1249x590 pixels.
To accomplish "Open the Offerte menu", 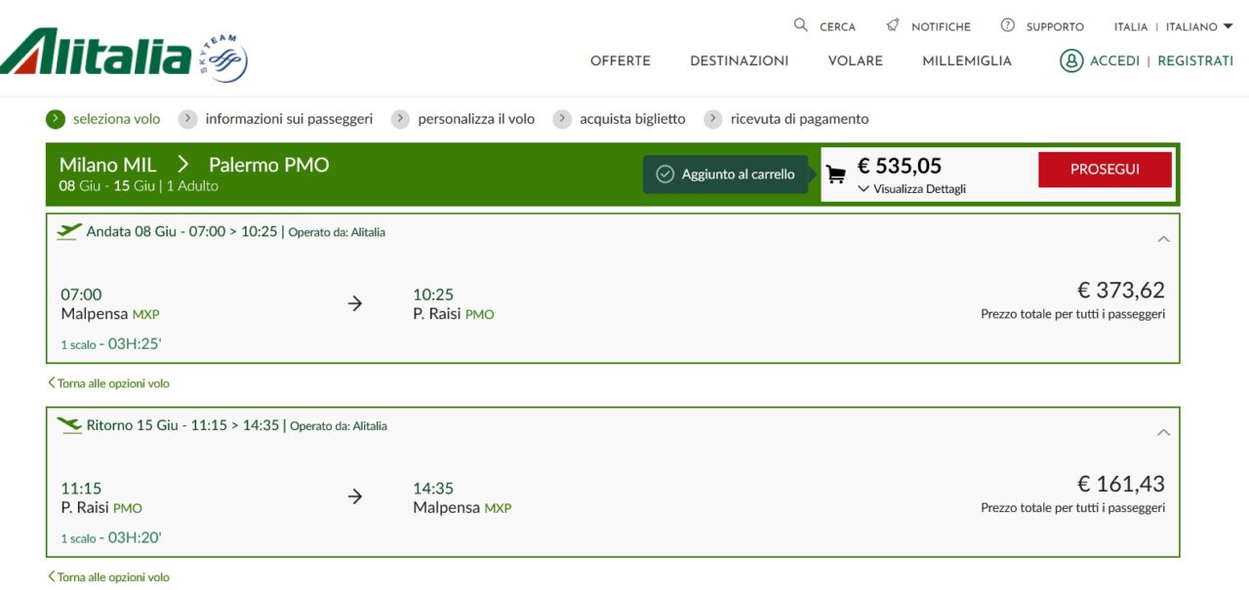I will coord(621,60).
